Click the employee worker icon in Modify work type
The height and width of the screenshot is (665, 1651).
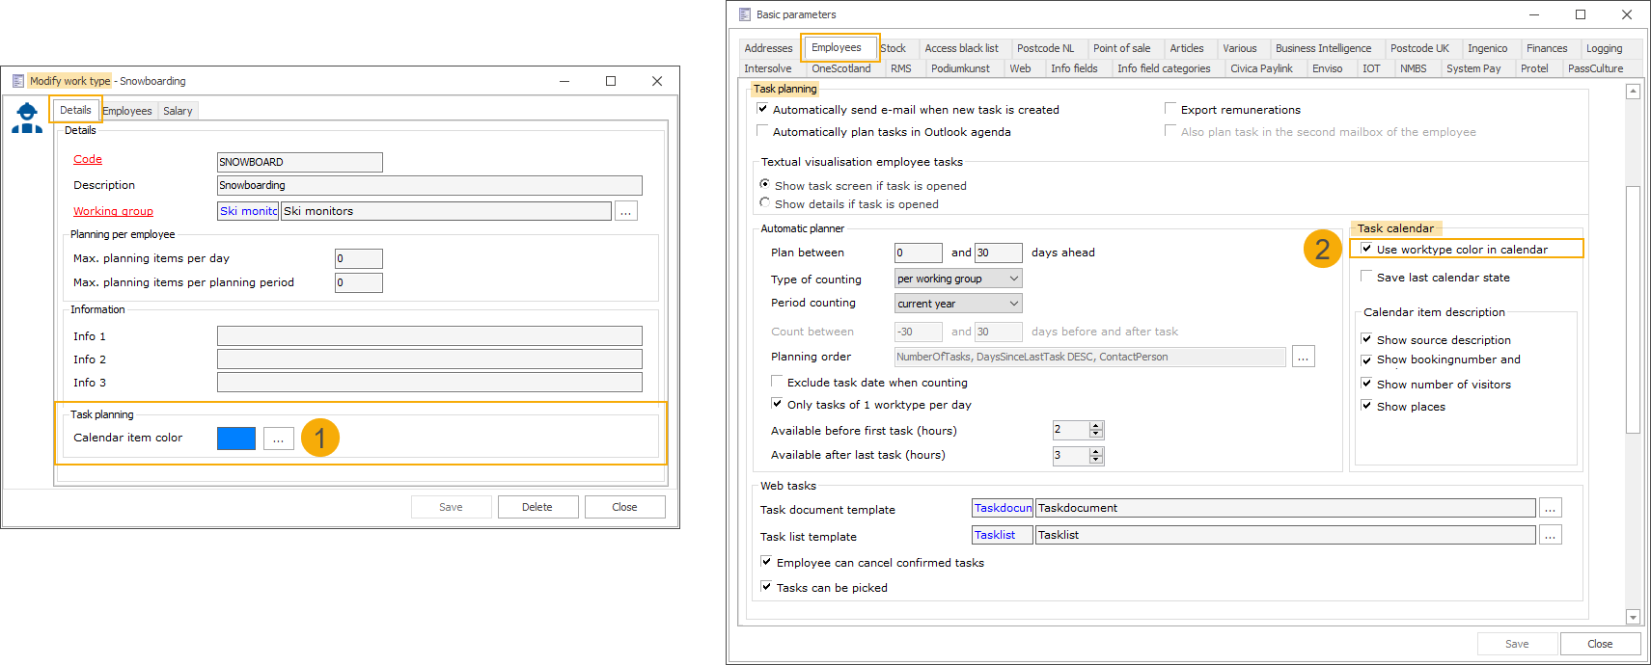27,118
